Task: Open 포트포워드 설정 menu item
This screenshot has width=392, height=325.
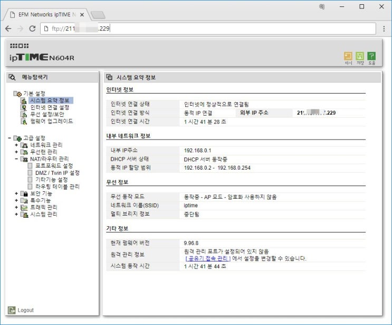Action: (x=54, y=166)
